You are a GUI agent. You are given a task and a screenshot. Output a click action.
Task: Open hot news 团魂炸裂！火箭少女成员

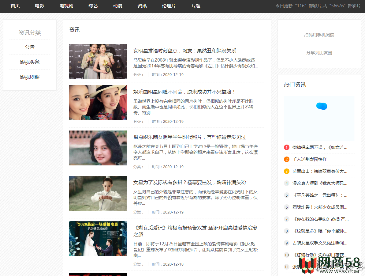click(320, 207)
